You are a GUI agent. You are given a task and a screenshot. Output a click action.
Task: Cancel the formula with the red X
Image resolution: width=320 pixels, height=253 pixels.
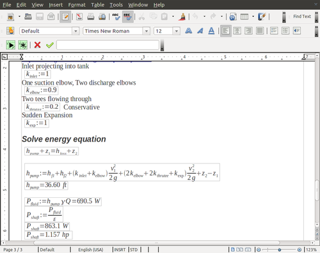pyautogui.click(x=38, y=45)
